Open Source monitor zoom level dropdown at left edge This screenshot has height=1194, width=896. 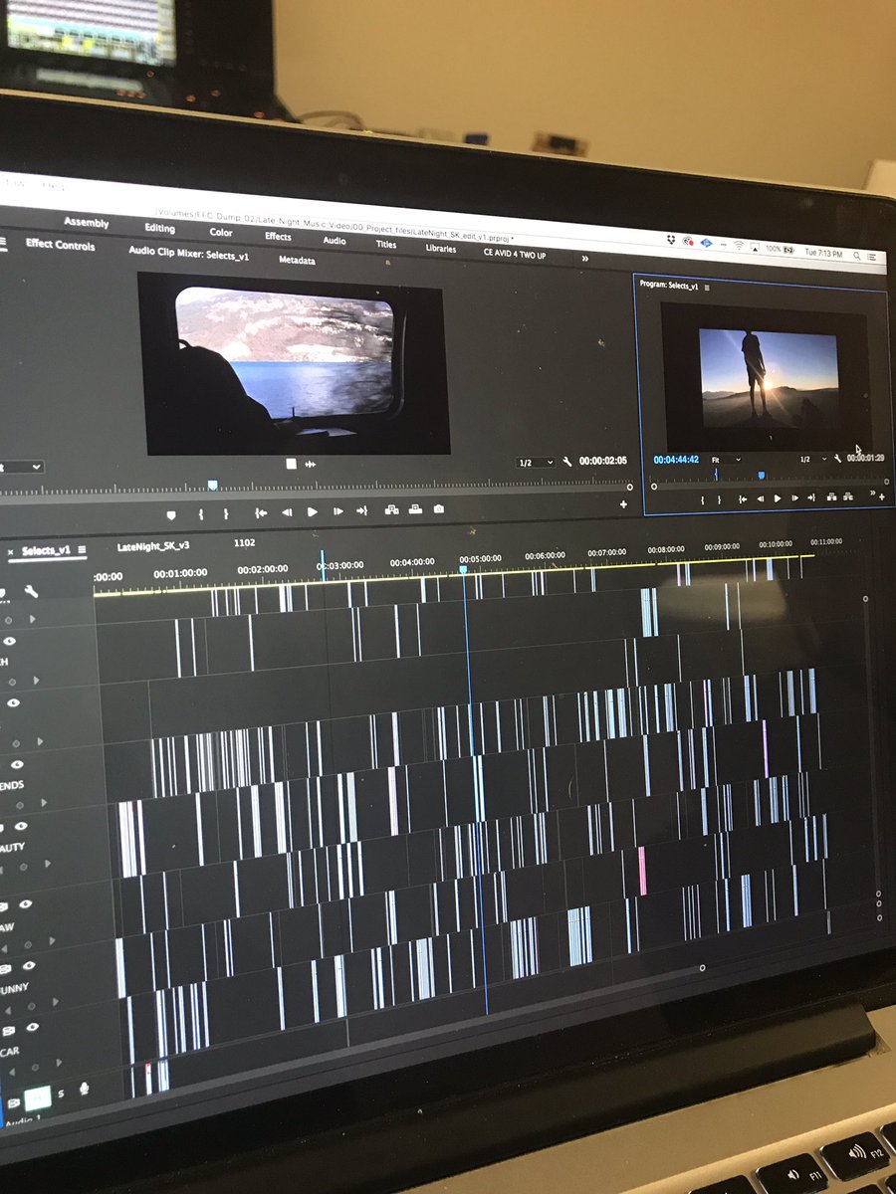(x=22, y=467)
